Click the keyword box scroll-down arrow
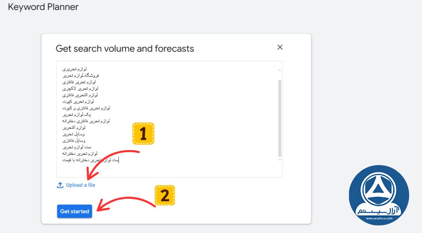Viewport: 422px width, 233px height. click(x=280, y=160)
